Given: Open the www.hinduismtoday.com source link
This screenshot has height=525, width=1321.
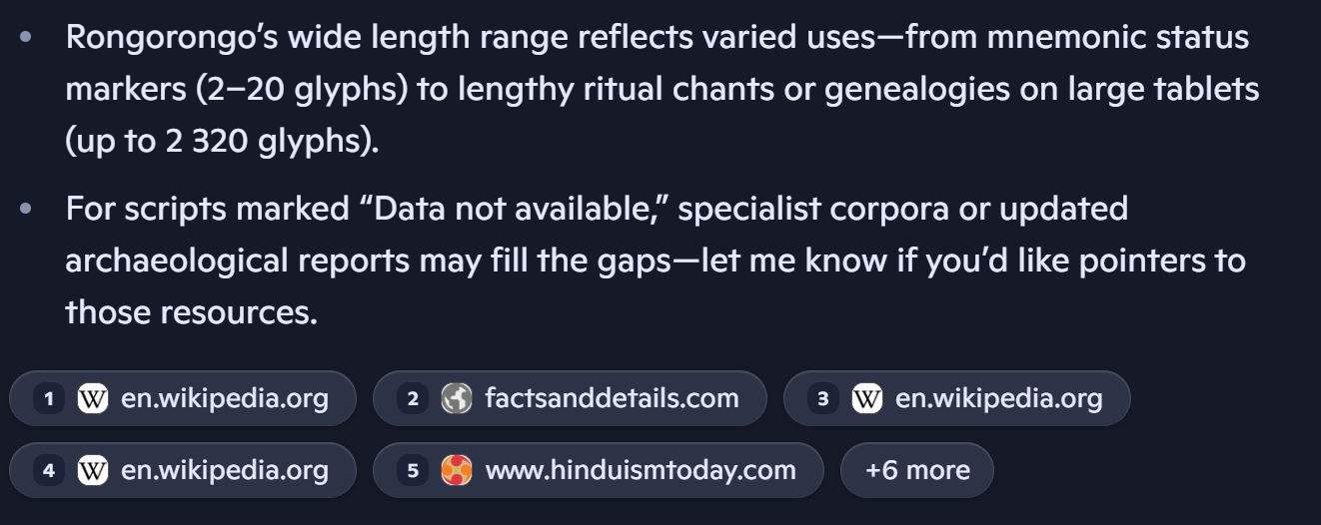Looking at the screenshot, I should click(x=641, y=470).
